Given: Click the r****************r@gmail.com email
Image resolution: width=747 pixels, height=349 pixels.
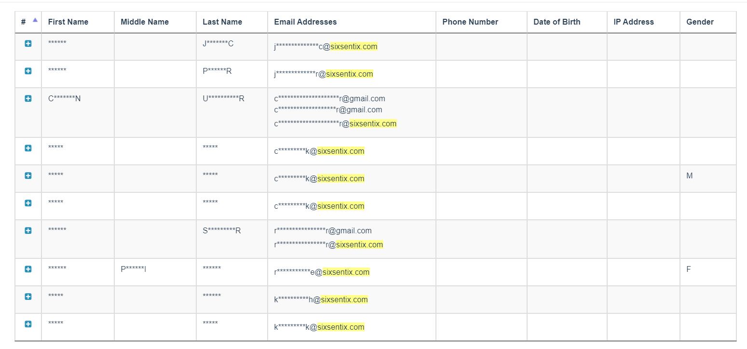Looking at the screenshot, I should [x=323, y=230].
